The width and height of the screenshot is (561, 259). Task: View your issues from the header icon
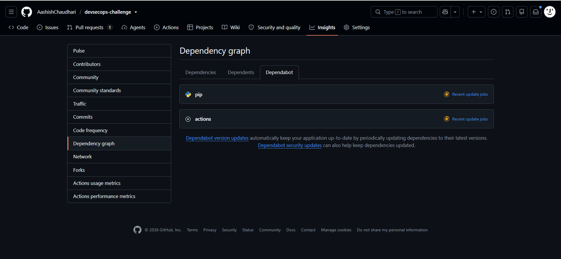tap(494, 12)
